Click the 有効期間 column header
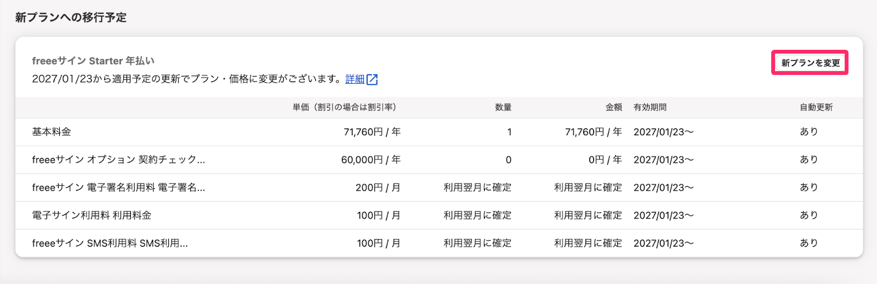877x284 pixels. pos(650,107)
